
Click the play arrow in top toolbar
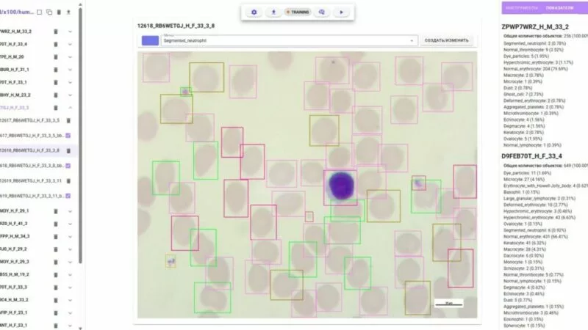(341, 12)
